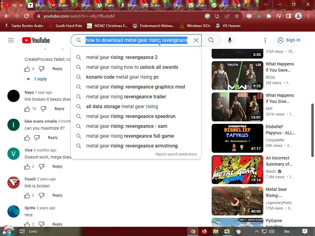Click the page vertical scrollbar

pos(313,130)
